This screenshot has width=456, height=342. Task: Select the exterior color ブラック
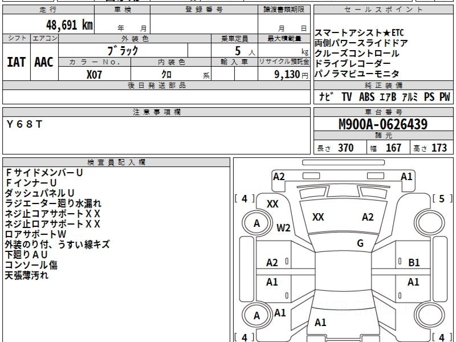[x=123, y=50]
